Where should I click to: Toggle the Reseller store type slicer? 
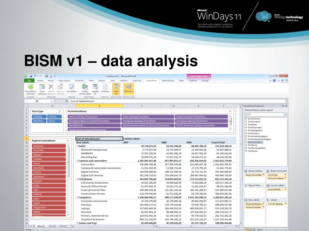click(x=39, y=121)
